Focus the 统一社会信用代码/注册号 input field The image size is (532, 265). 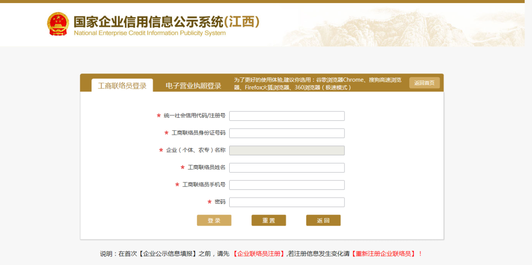pyautogui.click(x=286, y=116)
